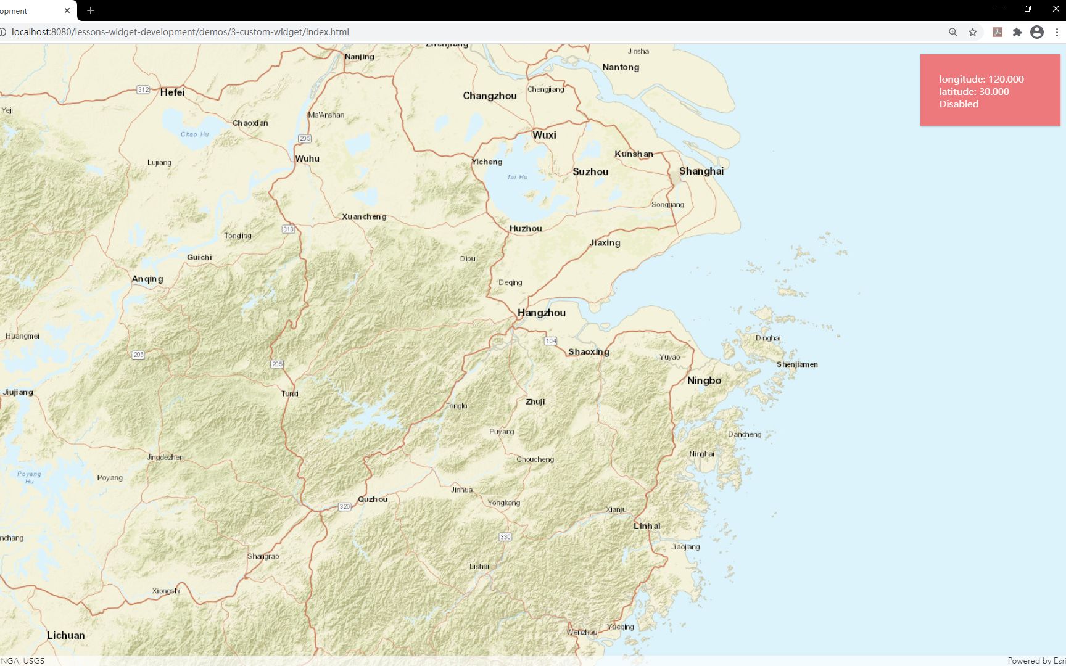The height and width of the screenshot is (666, 1066).
Task: Click the extensions puzzle-piece icon
Action: [1018, 32]
